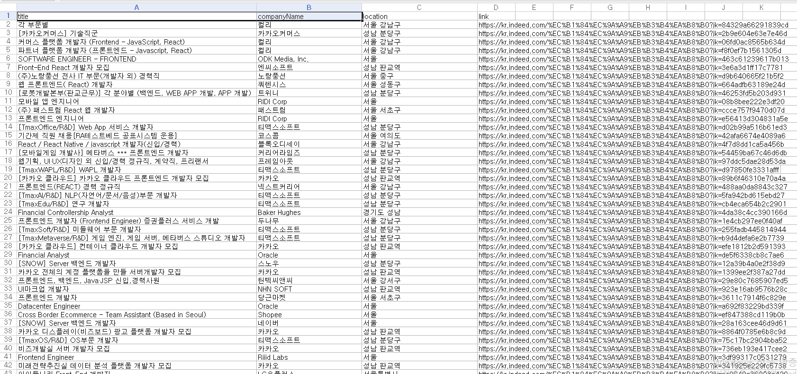This screenshot has width=797, height=374.
Task: Select 'Front-End React 개발자 모집' cell
Action: tap(136, 67)
